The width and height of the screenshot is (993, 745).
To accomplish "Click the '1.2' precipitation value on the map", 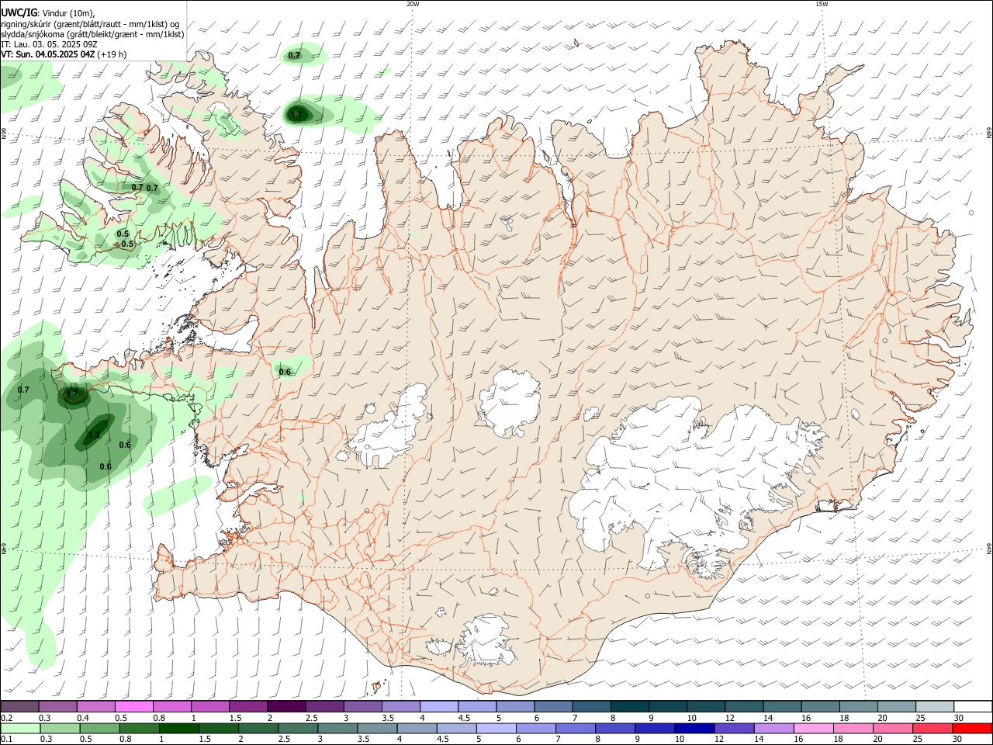I will point(94,435).
